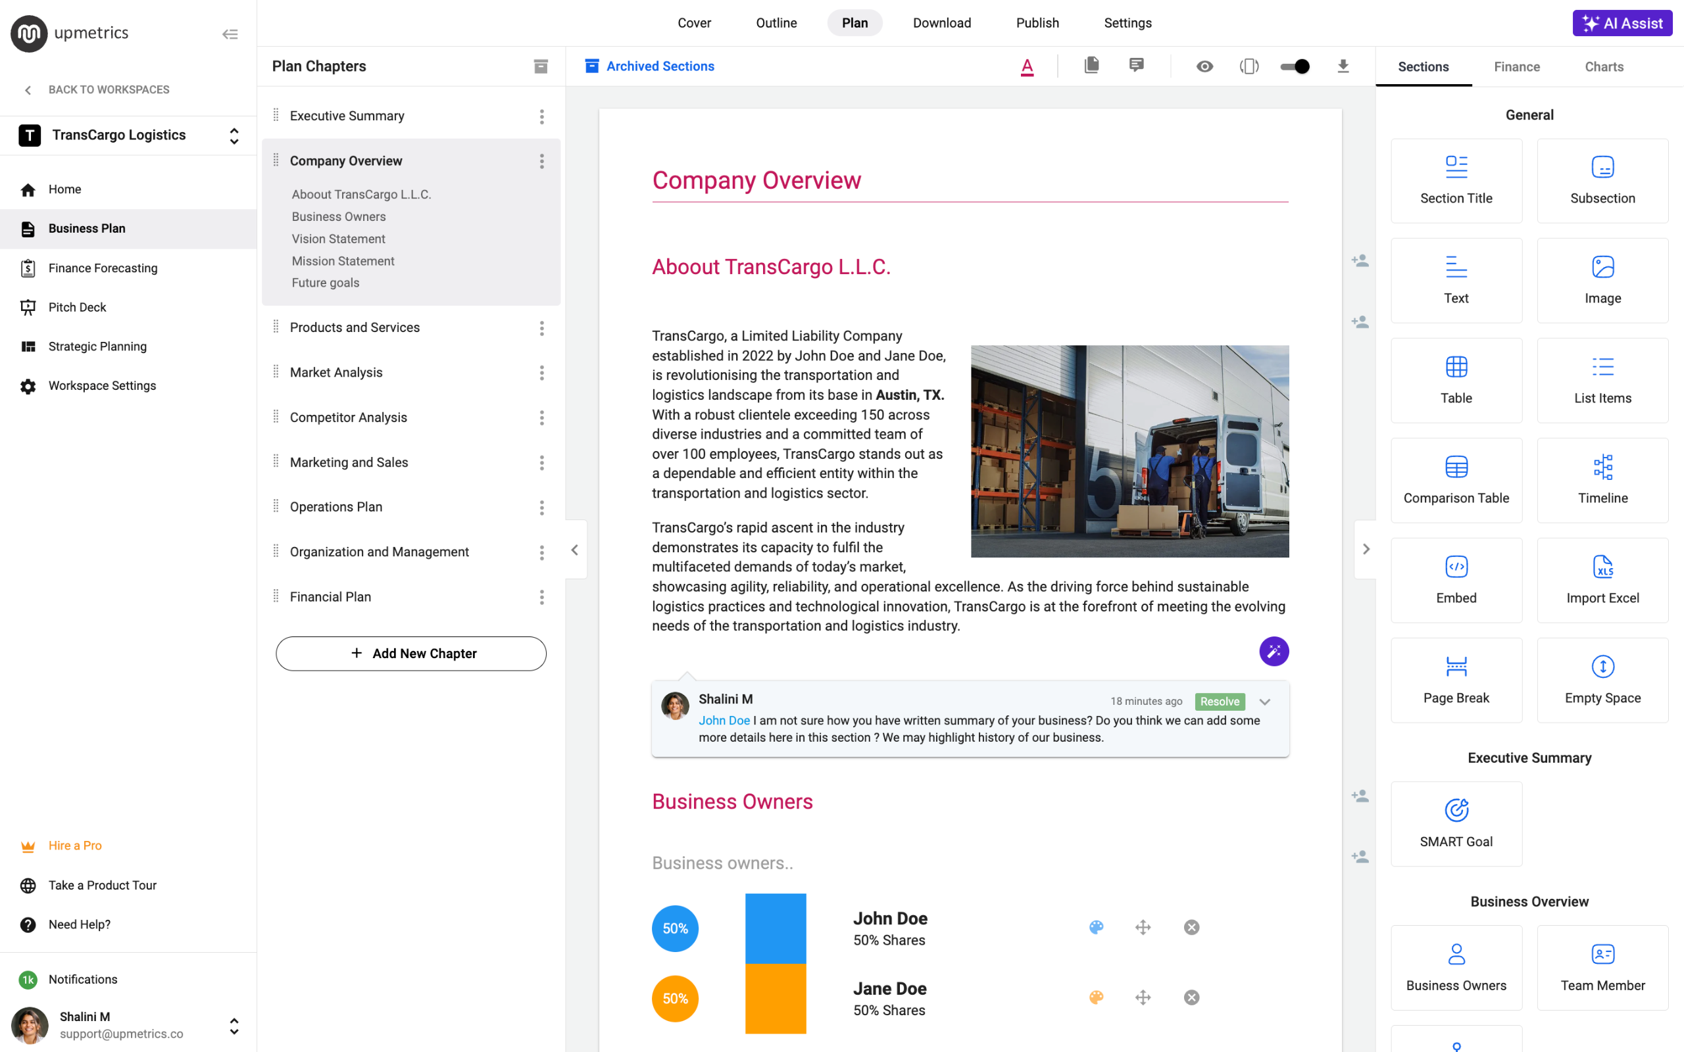Click the download arrow icon in toolbar
The width and height of the screenshot is (1684, 1052).
1343,66
